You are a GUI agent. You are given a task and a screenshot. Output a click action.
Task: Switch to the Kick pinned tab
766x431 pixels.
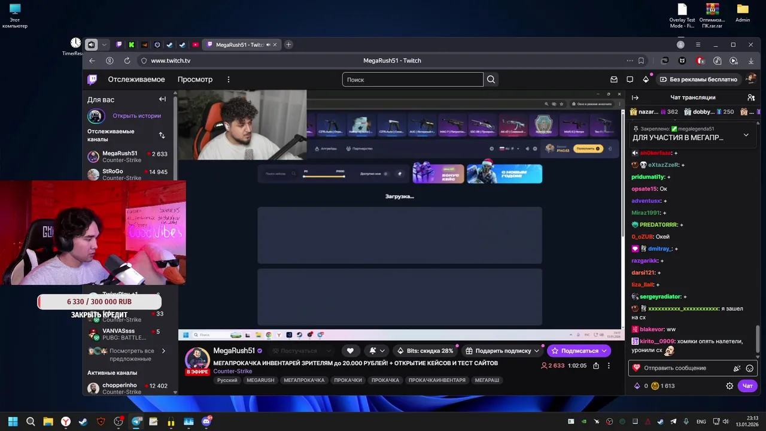pyautogui.click(x=132, y=45)
